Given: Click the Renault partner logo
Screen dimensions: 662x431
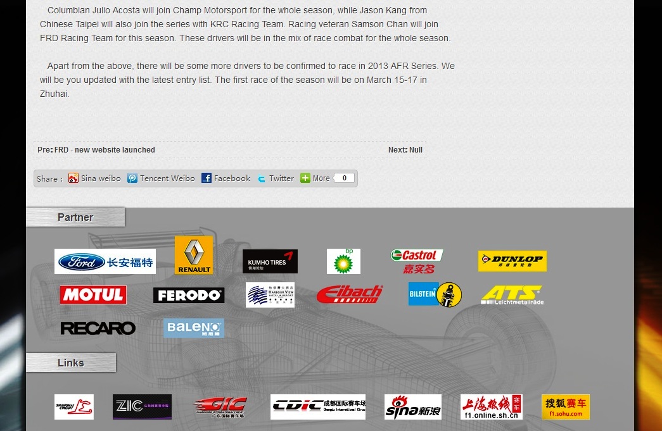Looking at the screenshot, I should click(194, 255).
